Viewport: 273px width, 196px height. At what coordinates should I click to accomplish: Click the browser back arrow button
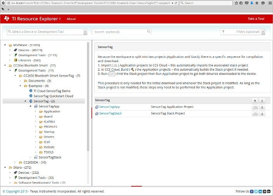point(3,3)
